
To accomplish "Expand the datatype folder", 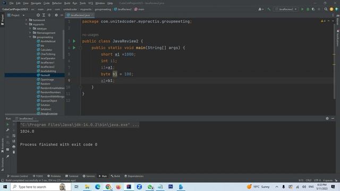I will [30, 28].
